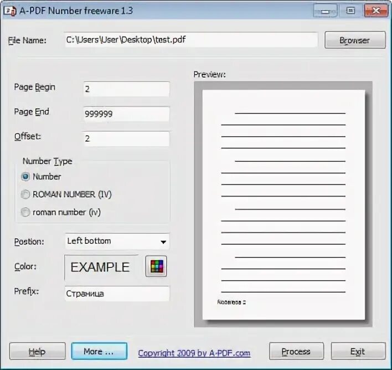Image resolution: width=392 pixels, height=370 pixels.
Task: Click the Color: label
Action: click(x=25, y=266)
